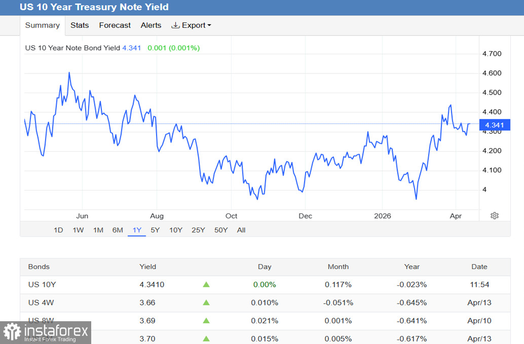Select the 6M time range

point(118,230)
